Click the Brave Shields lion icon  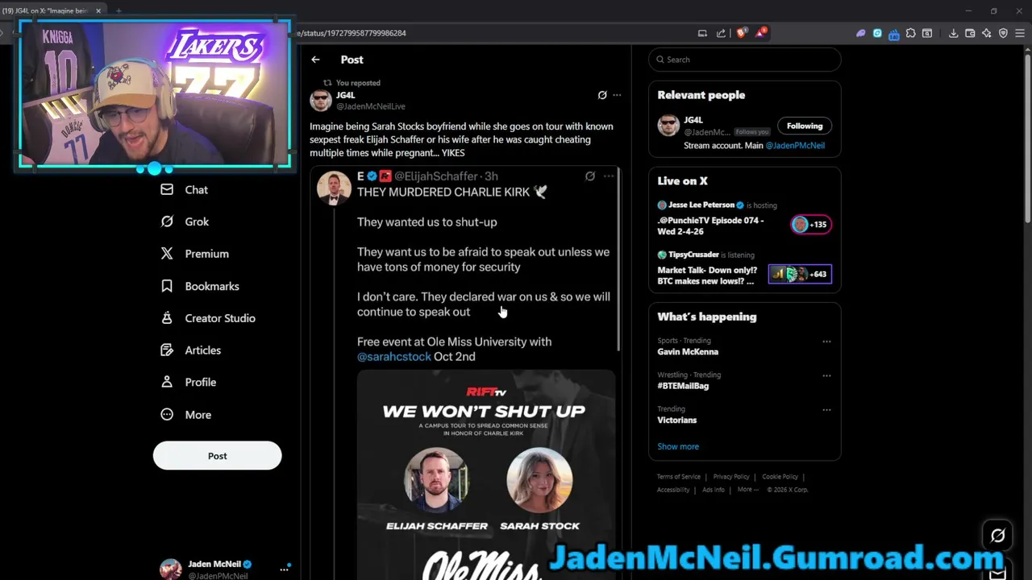(743, 33)
